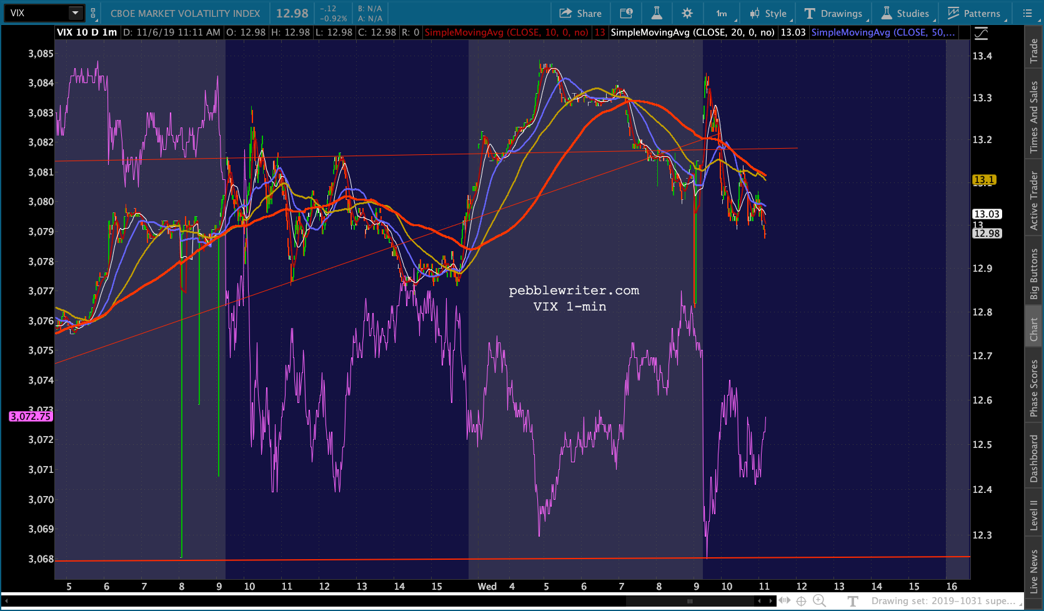Image resolution: width=1044 pixels, height=611 pixels.
Task: Click the pink 3,072.75 price label
Action: pyautogui.click(x=30, y=417)
